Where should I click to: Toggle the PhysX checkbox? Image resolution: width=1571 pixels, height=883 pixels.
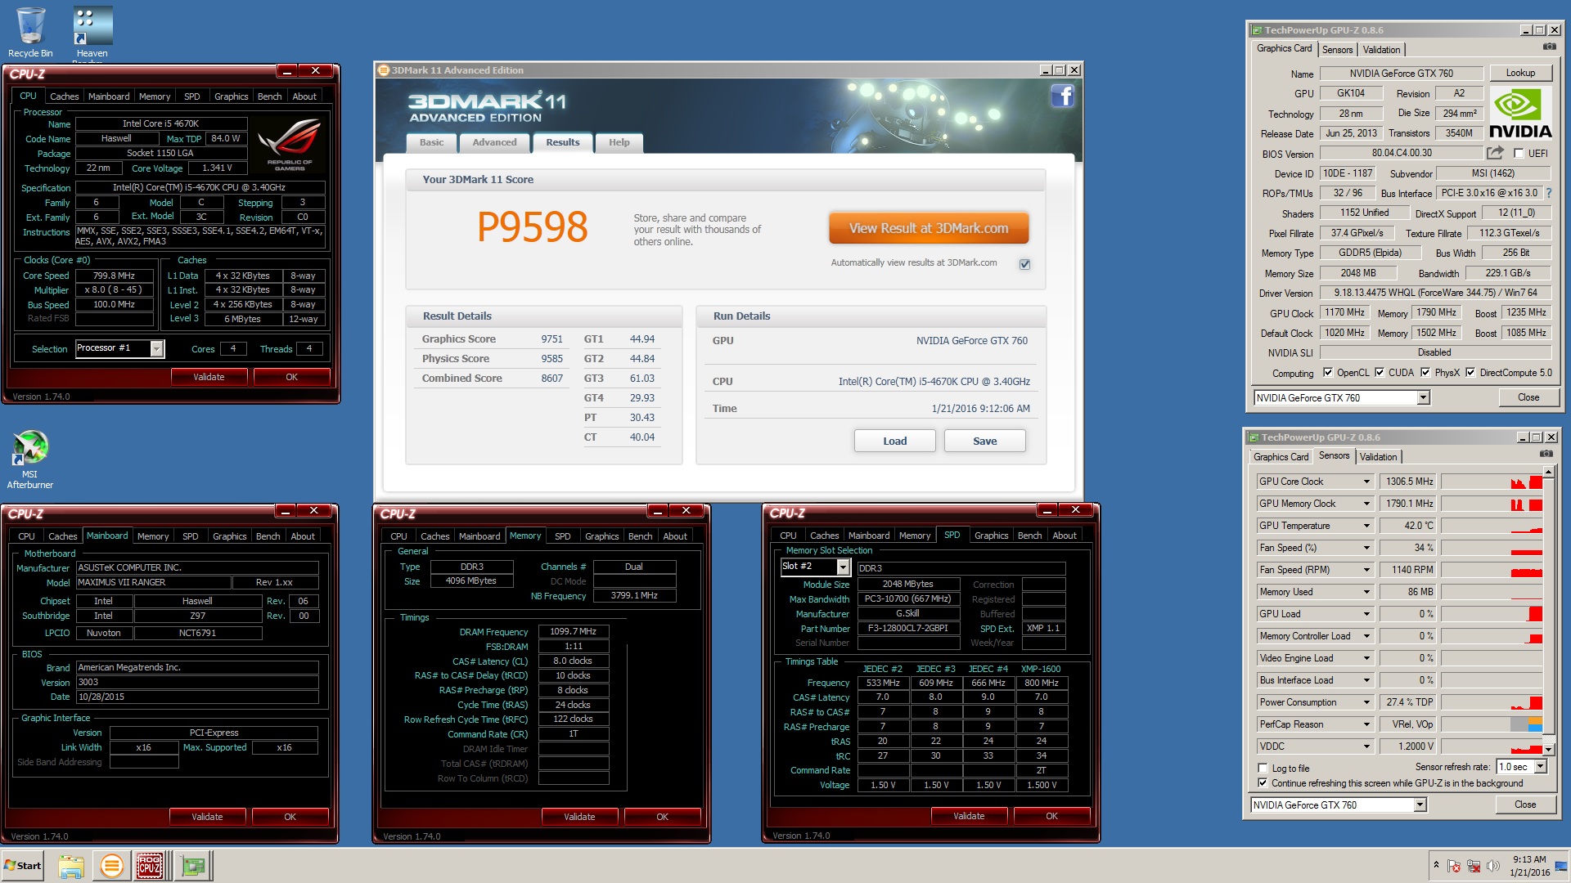(1425, 373)
